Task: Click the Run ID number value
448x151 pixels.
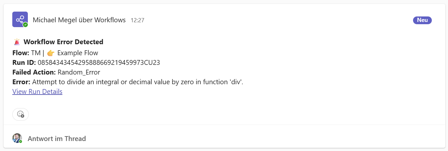Action: click(x=99, y=63)
